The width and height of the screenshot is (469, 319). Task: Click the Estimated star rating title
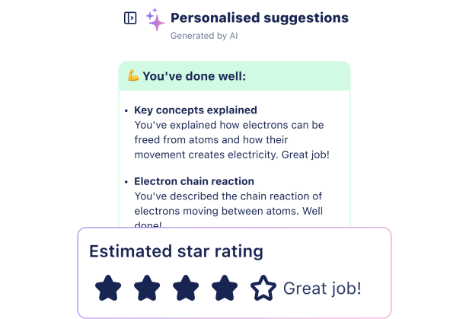(x=177, y=251)
